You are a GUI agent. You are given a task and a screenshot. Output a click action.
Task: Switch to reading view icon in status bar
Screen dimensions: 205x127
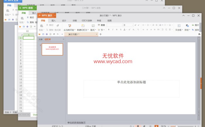150,126
